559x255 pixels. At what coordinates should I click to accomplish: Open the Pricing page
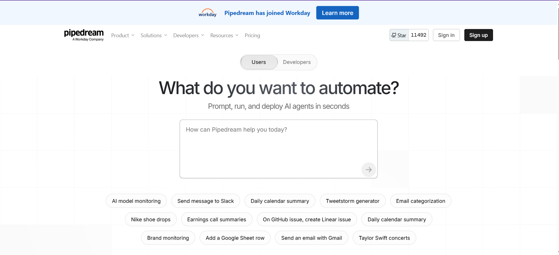point(252,35)
